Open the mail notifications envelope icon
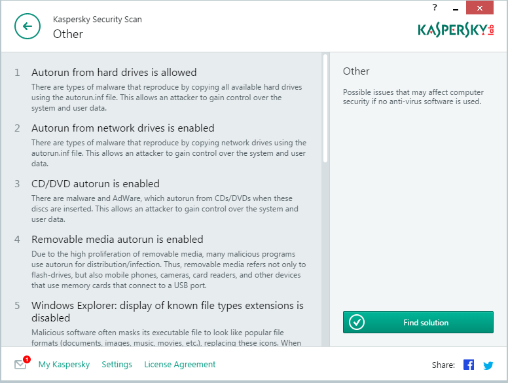Screen dimensions: 508x383 pyautogui.click(x=20, y=365)
